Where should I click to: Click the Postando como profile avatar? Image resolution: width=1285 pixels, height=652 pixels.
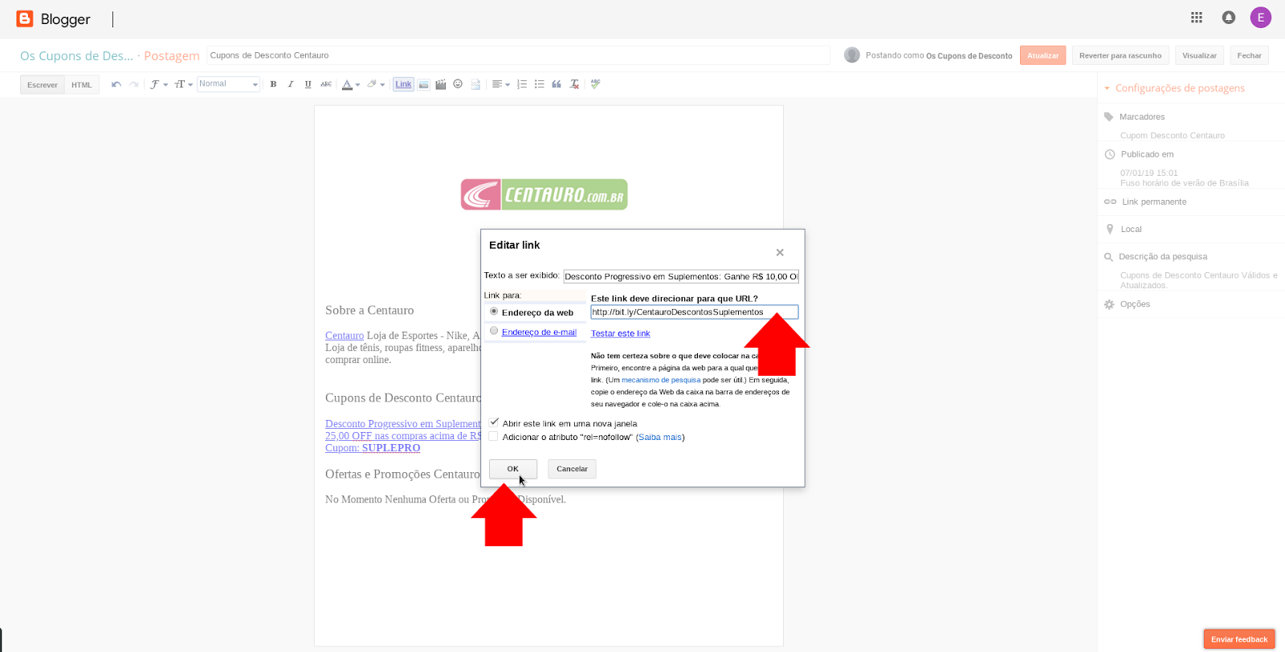[x=852, y=55]
